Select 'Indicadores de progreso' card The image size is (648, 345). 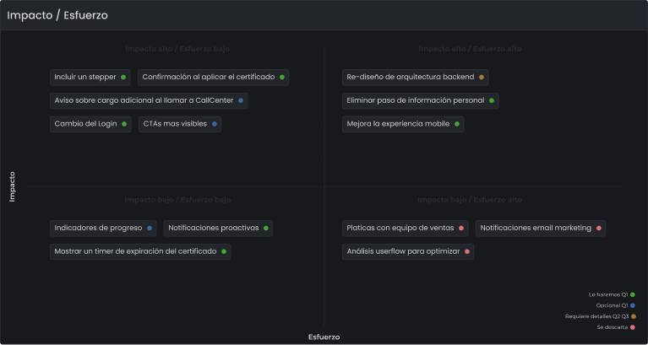(103, 229)
